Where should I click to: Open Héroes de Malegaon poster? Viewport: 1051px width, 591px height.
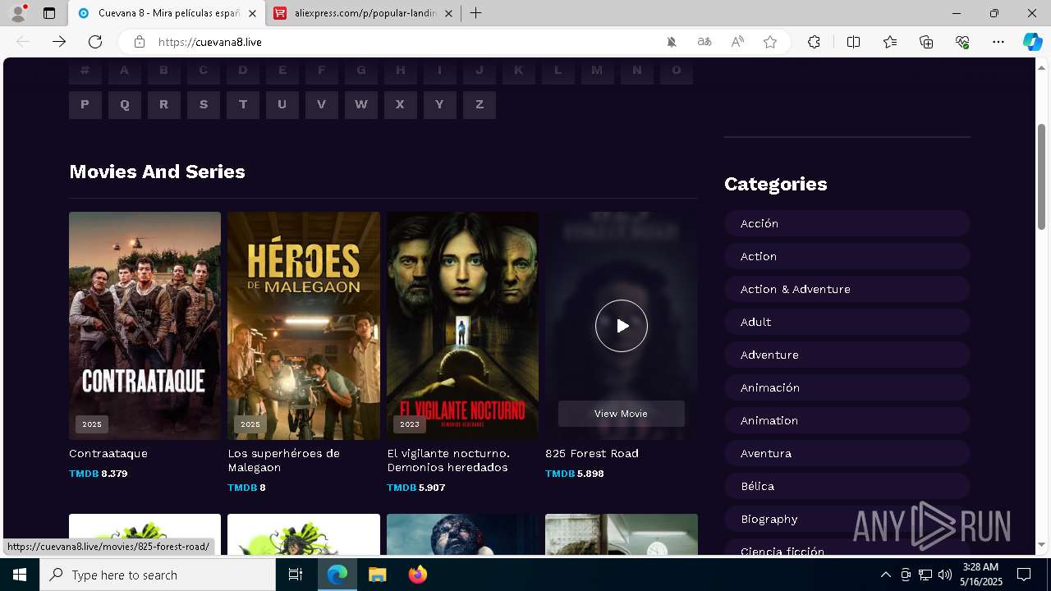304,326
